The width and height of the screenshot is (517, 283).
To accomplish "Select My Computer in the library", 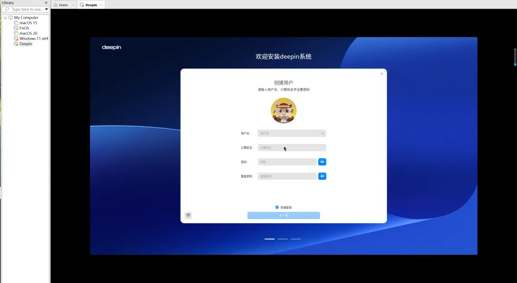I will [26, 18].
